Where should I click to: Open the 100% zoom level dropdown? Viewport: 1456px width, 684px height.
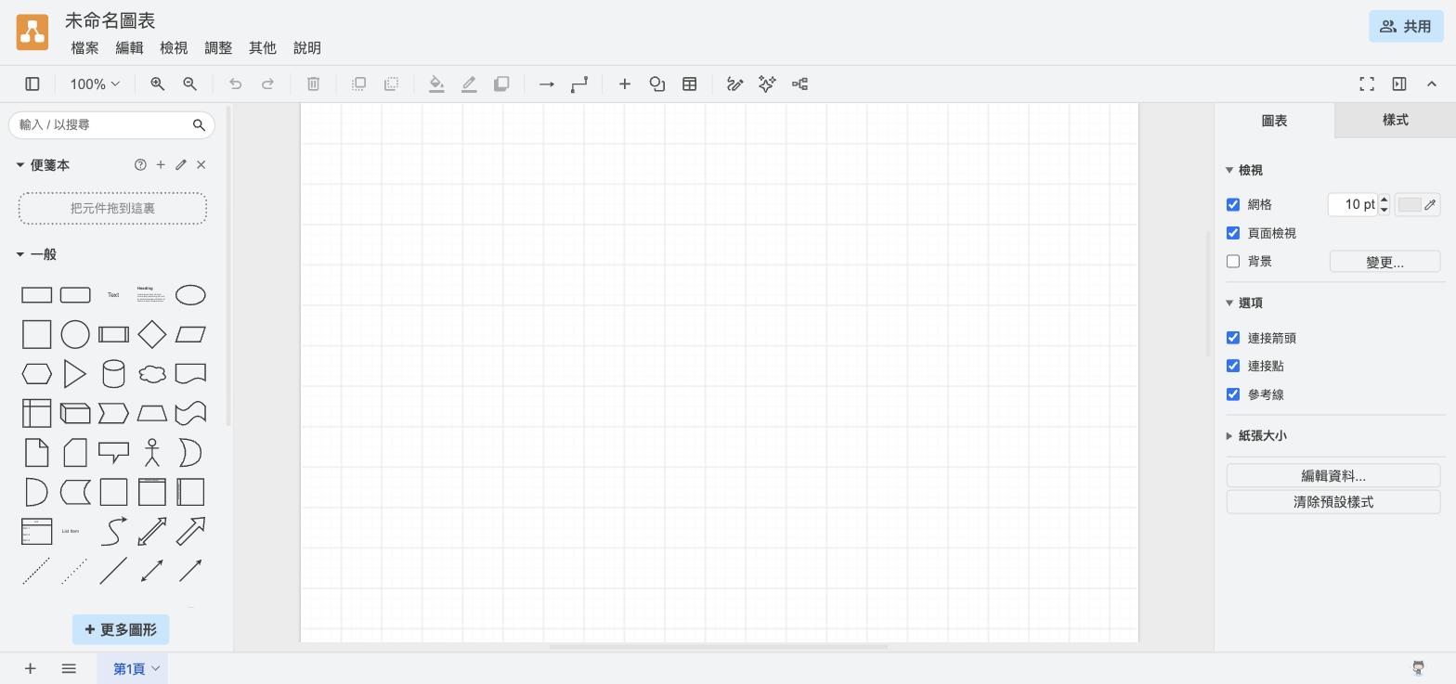(x=95, y=84)
